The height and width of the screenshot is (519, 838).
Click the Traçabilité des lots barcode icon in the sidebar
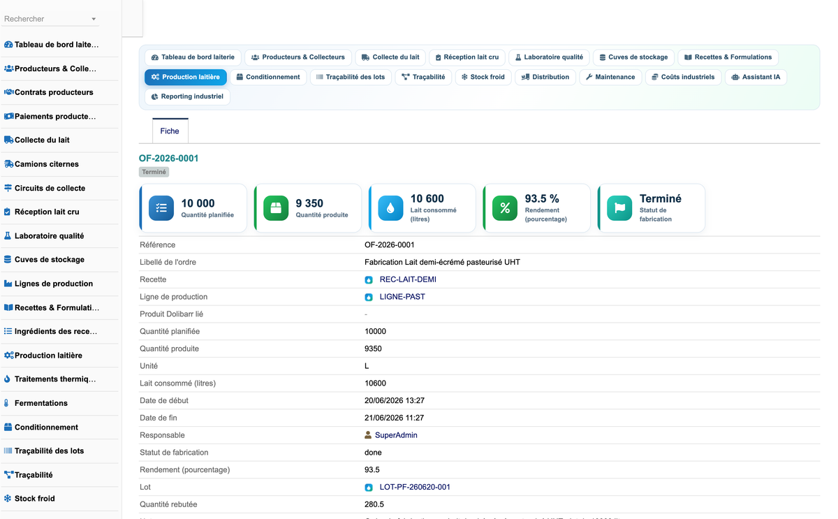(x=8, y=451)
